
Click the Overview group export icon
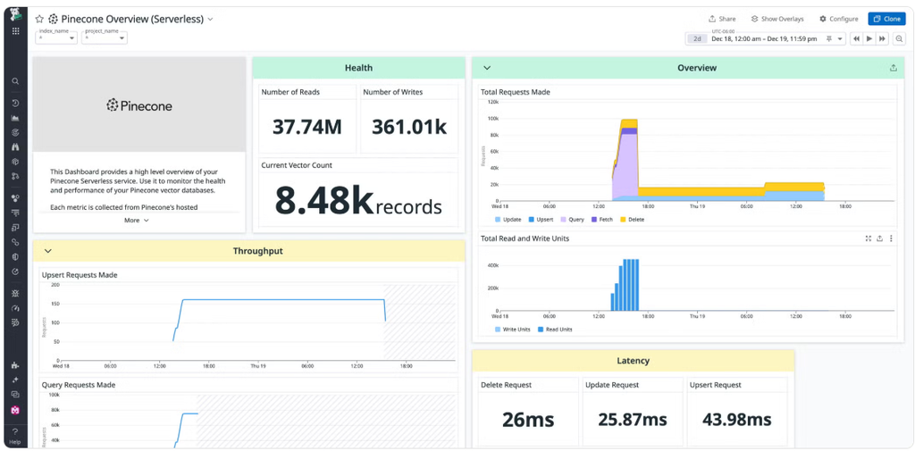point(893,68)
